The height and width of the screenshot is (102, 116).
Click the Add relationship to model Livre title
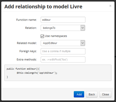(43, 7)
